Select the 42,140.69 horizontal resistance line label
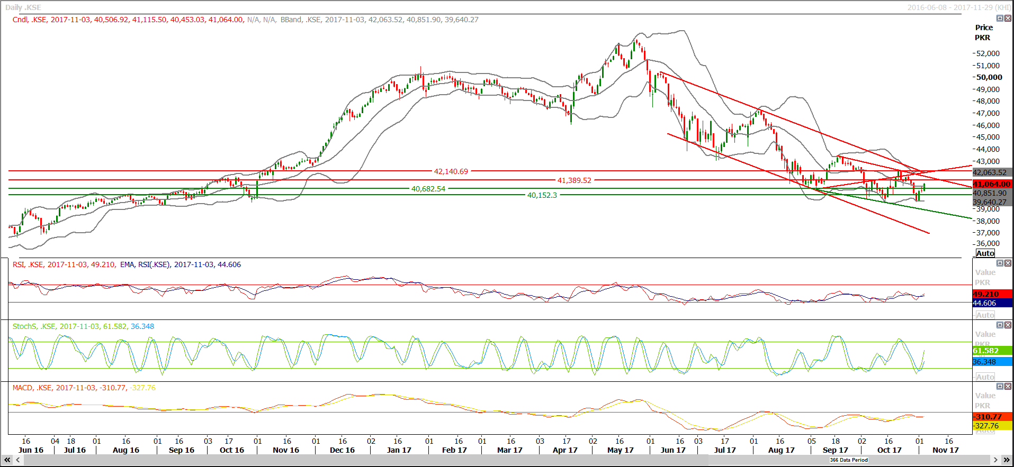Image resolution: width=1014 pixels, height=467 pixels. [451, 171]
